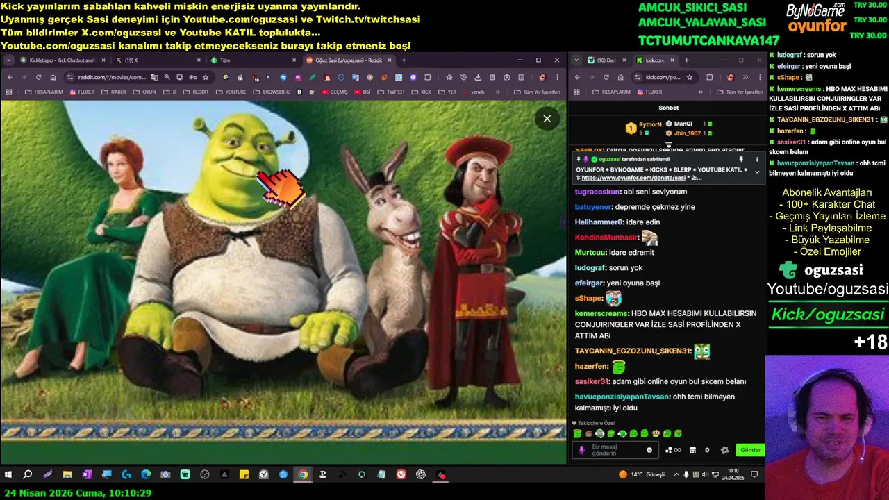Unpin the pinned chat message

[x=741, y=159]
